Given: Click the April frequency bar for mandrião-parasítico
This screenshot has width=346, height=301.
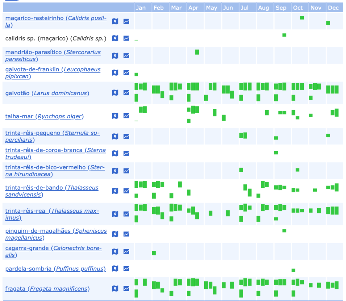Looking at the screenshot, I should [197, 52].
